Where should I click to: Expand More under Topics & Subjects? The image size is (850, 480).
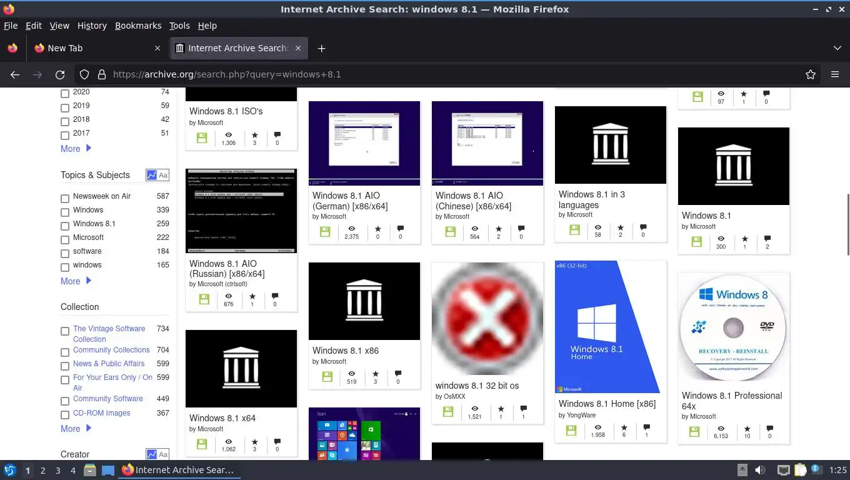(x=76, y=281)
